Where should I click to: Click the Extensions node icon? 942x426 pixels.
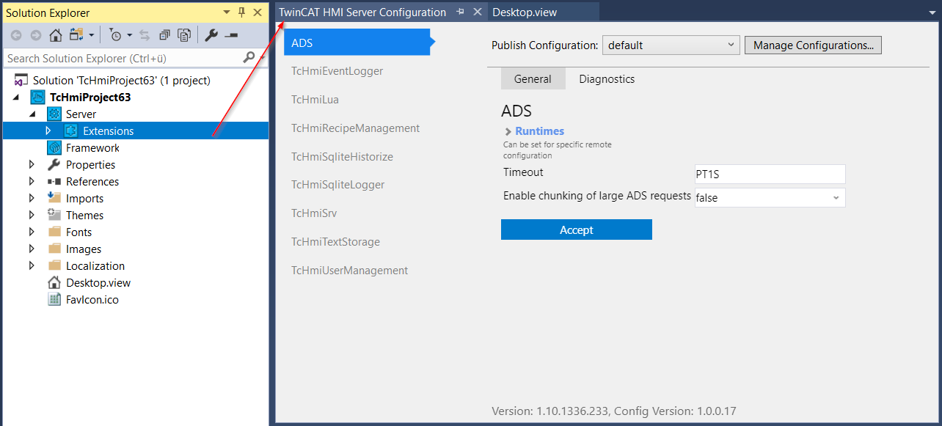click(70, 131)
